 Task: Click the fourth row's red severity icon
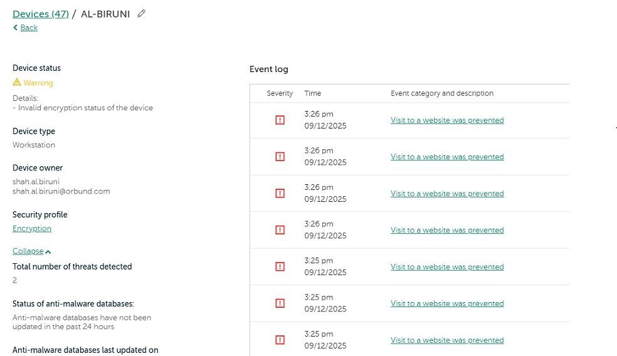[280, 230]
